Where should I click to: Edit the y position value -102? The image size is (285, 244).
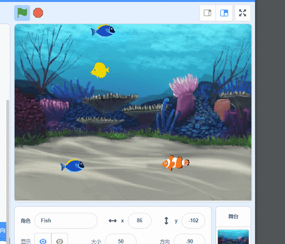[x=194, y=221]
